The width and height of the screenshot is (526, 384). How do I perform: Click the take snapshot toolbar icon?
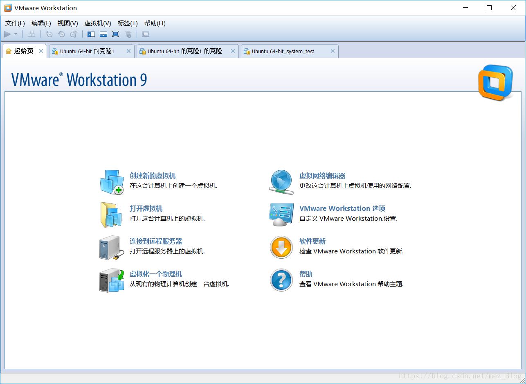[49, 34]
